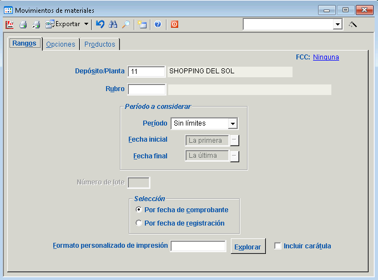Screen dimensions: 378x280
Task: Click the magnifying glass preview icon
Action: [x=126, y=24]
